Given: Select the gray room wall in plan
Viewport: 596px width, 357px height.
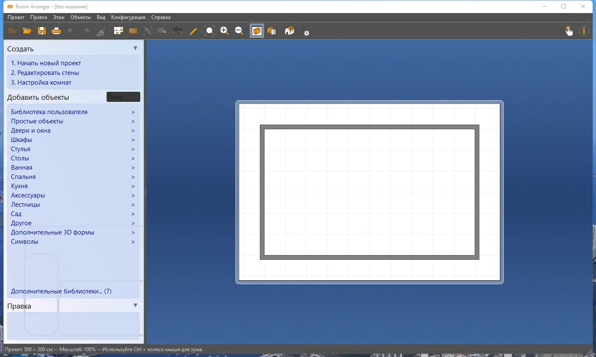Looking at the screenshot, I should tap(369, 127).
